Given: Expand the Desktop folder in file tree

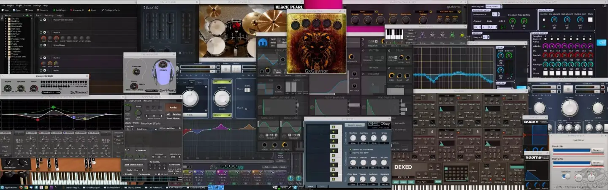Looking at the screenshot, I should point(6,21).
